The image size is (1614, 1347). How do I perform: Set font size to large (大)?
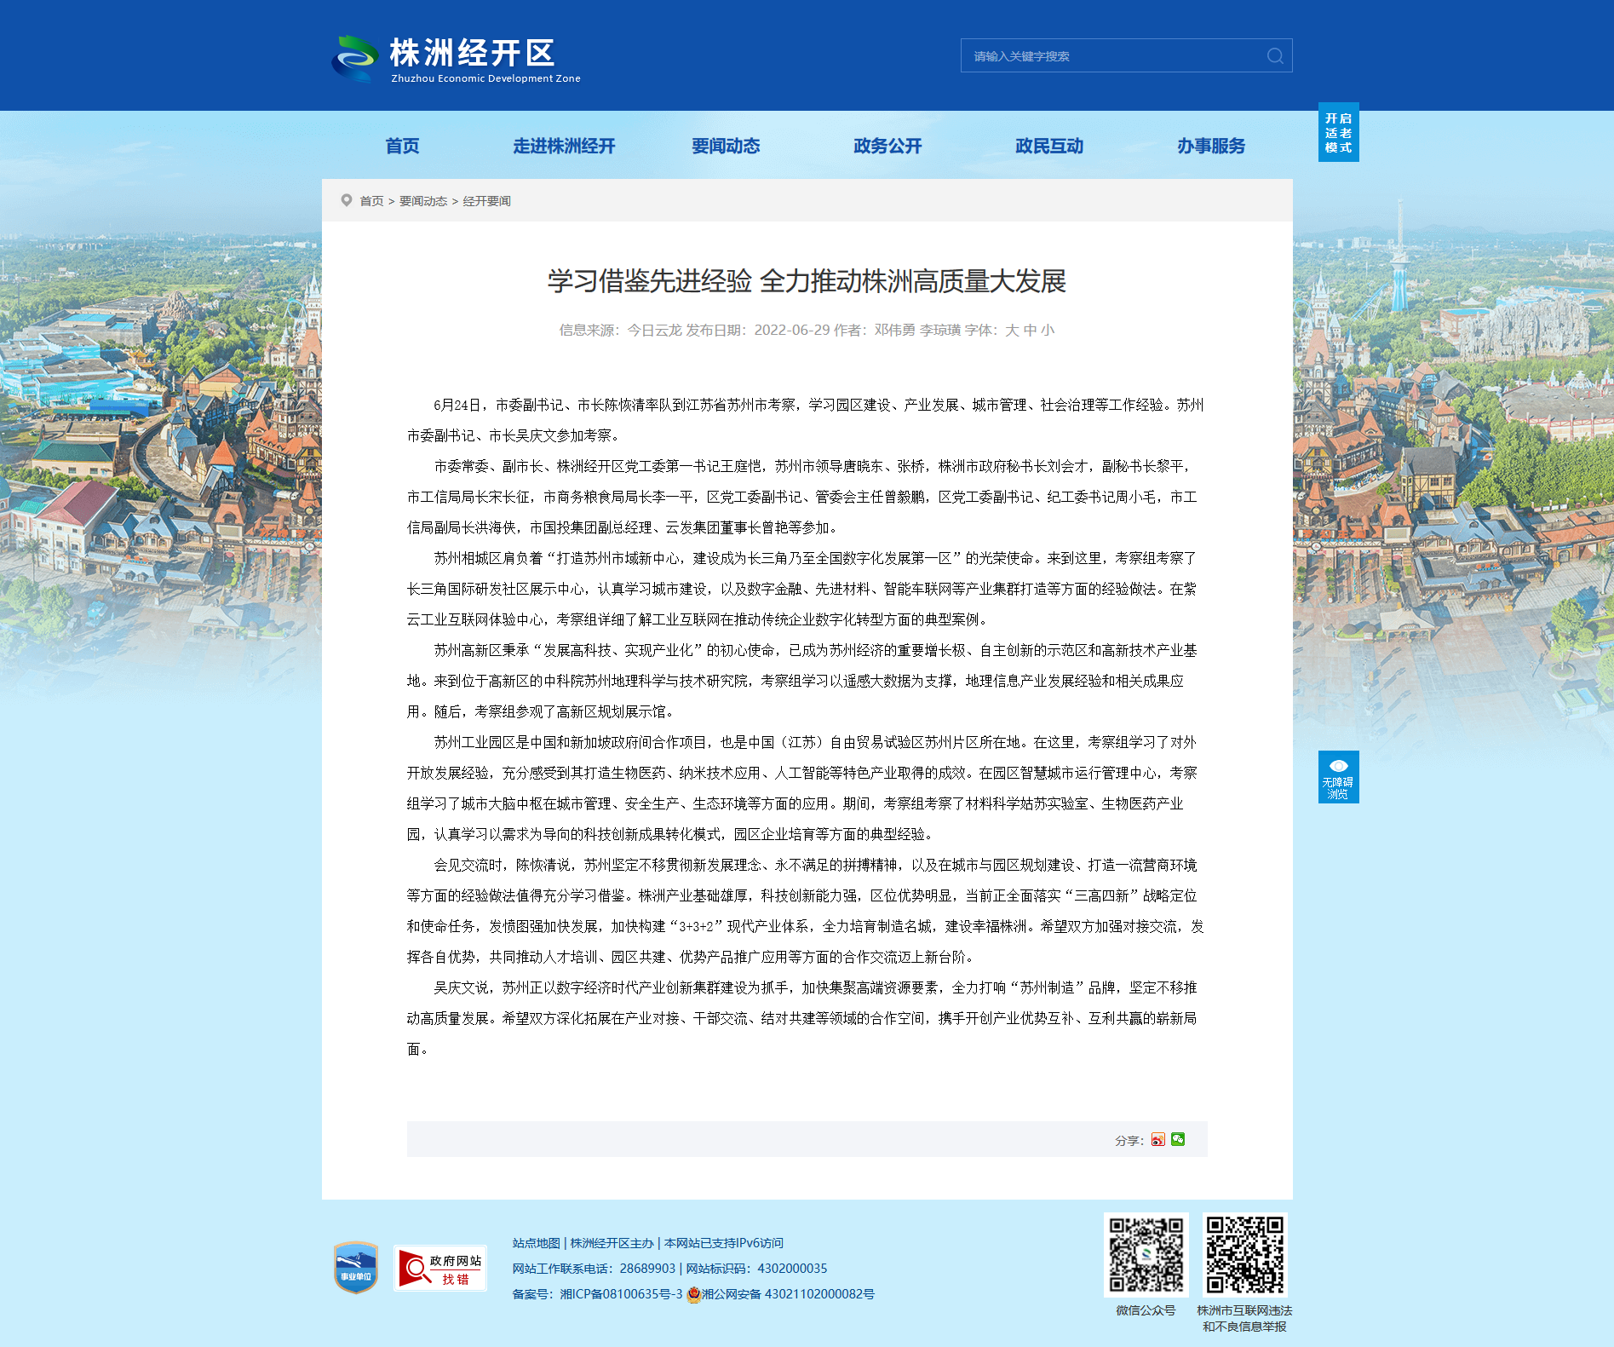click(x=1012, y=331)
